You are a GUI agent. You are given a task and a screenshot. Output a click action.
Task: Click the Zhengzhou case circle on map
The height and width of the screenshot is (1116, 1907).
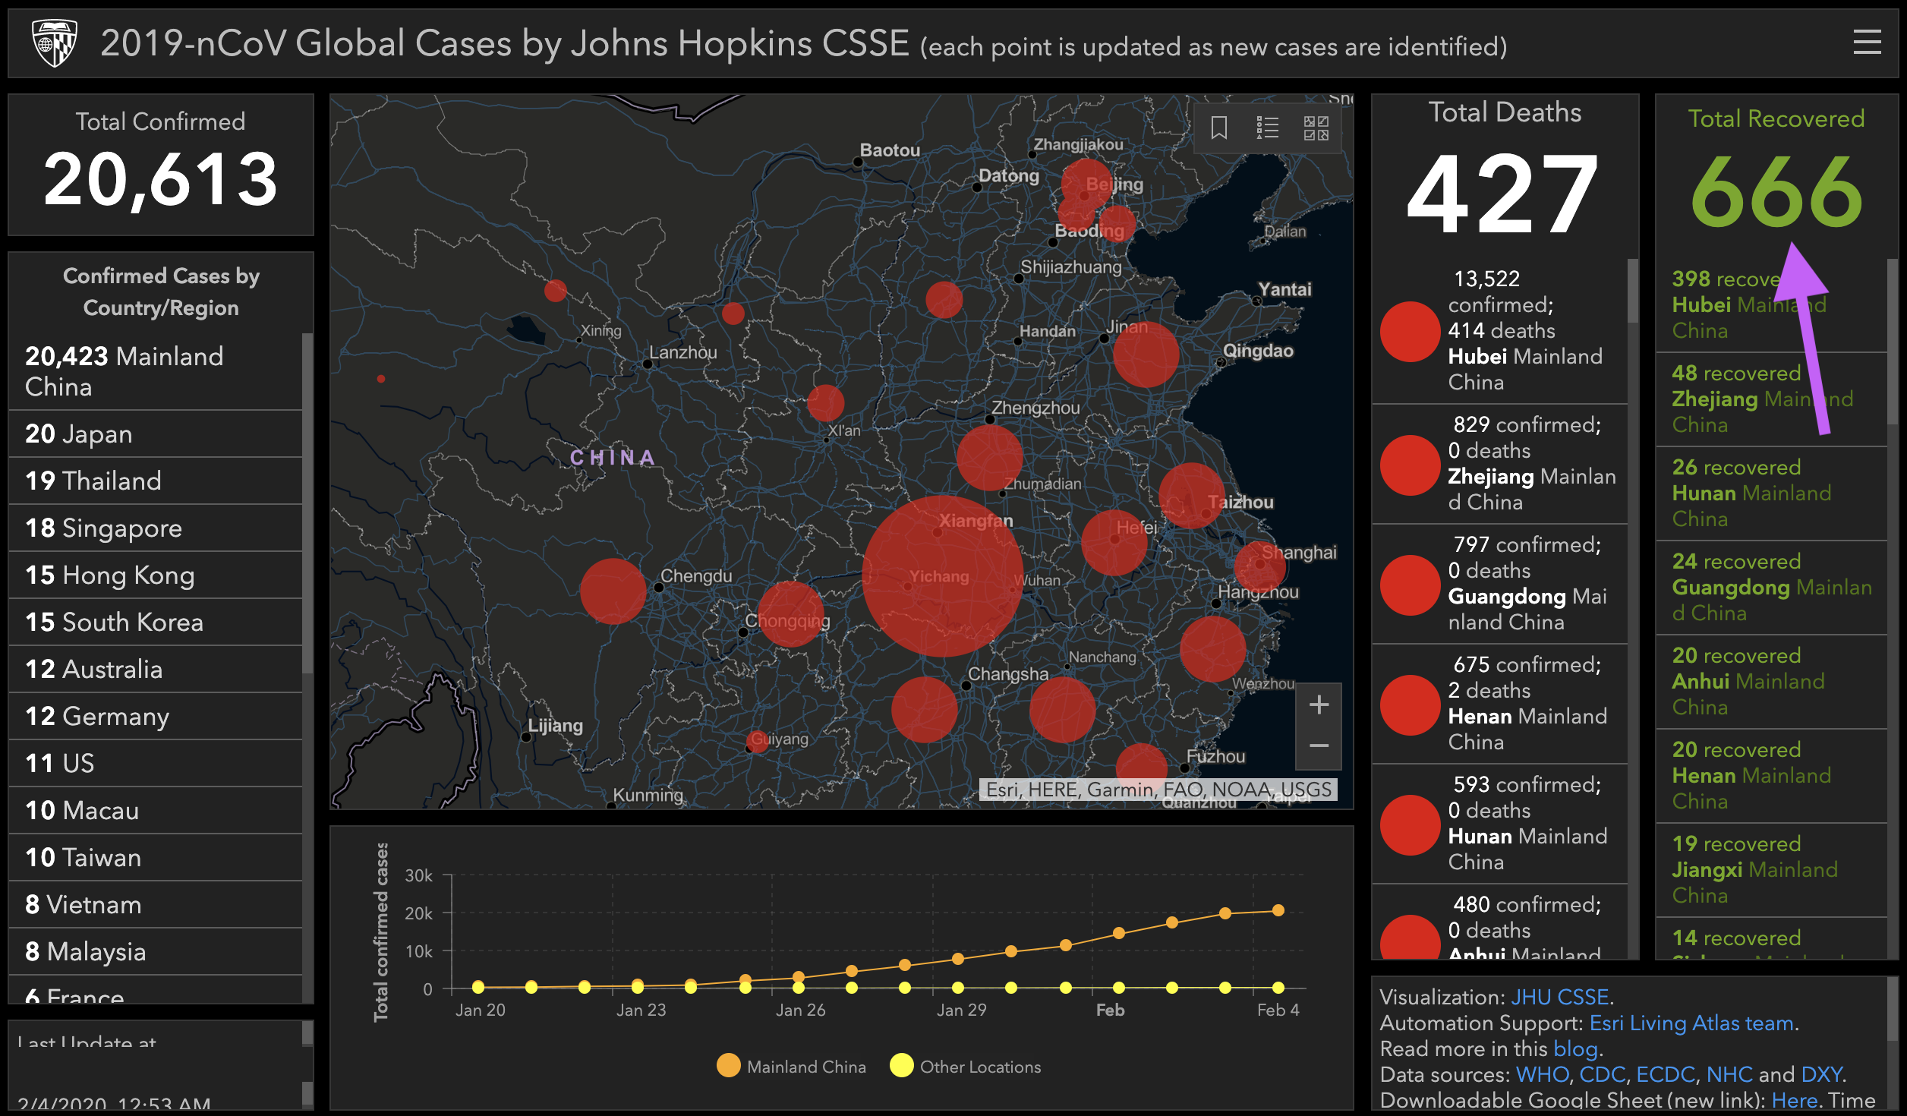click(x=990, y=458)
